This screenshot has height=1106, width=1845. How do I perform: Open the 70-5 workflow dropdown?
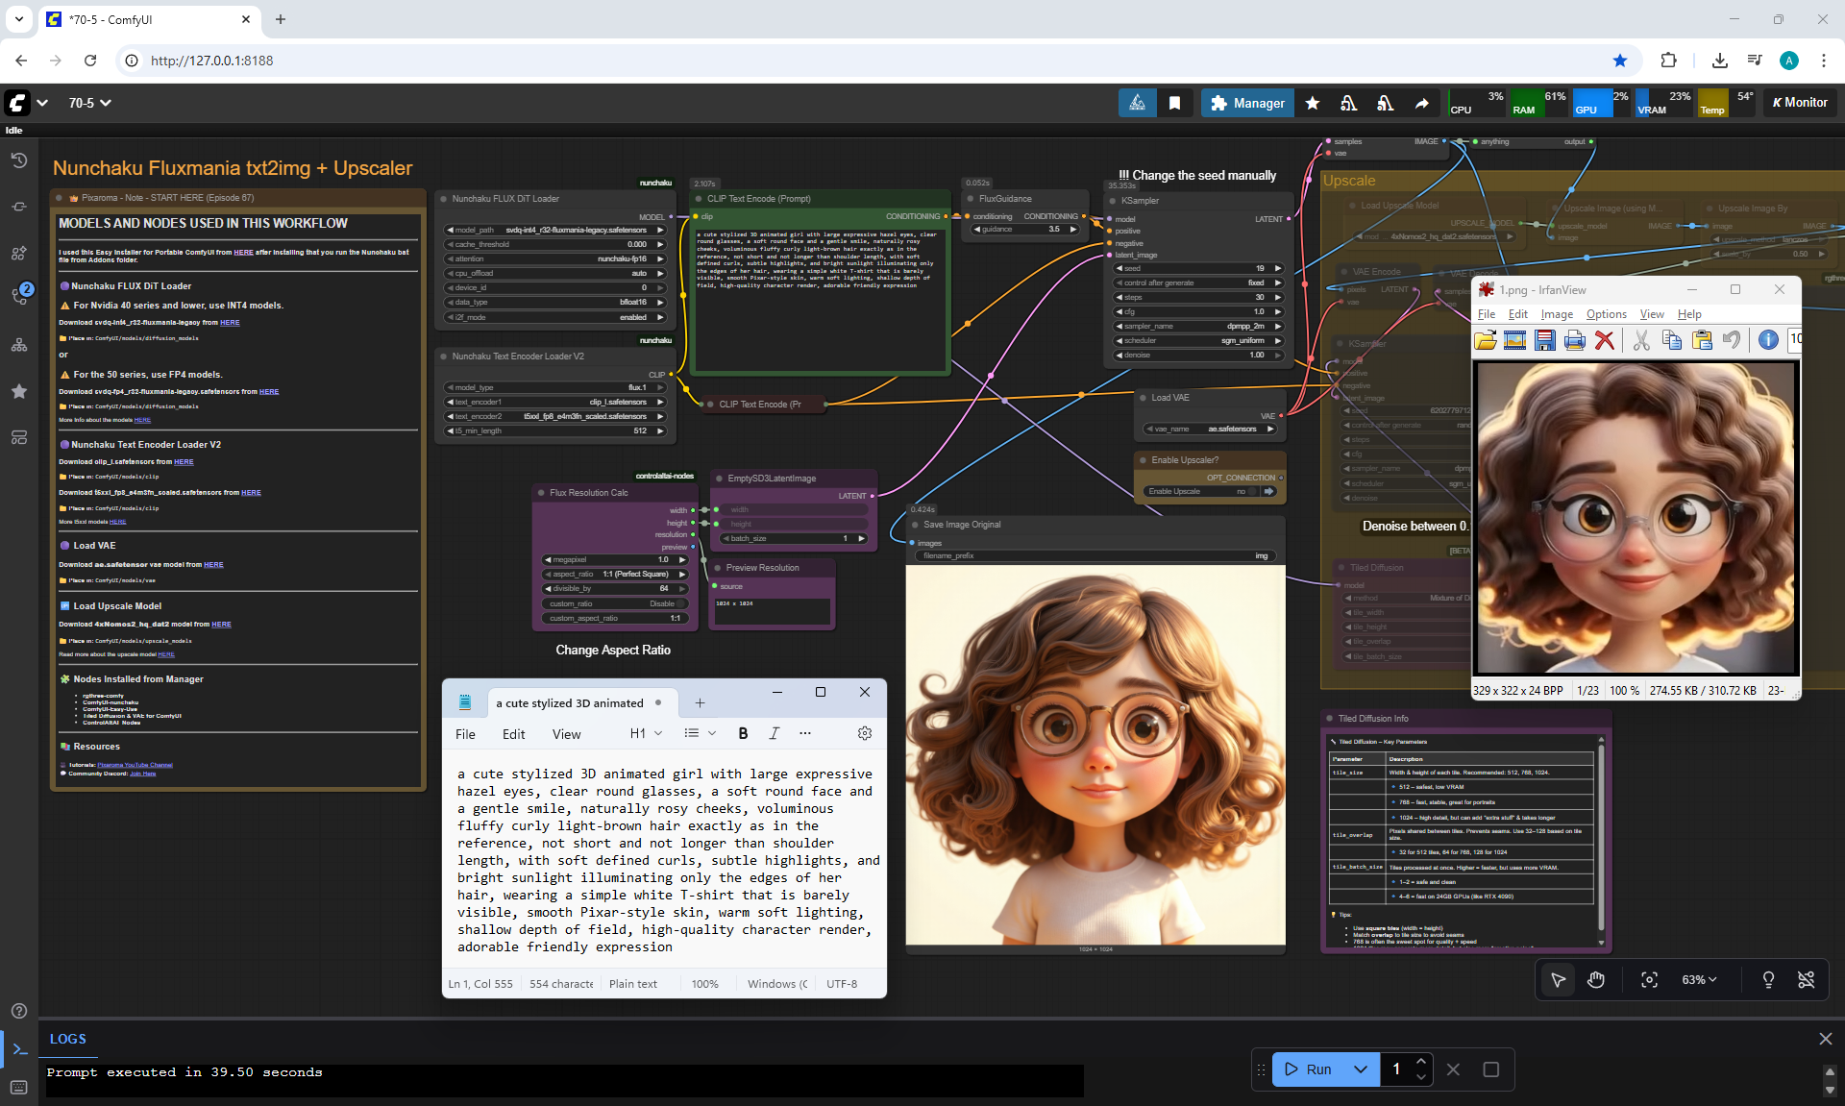point(89,103)
